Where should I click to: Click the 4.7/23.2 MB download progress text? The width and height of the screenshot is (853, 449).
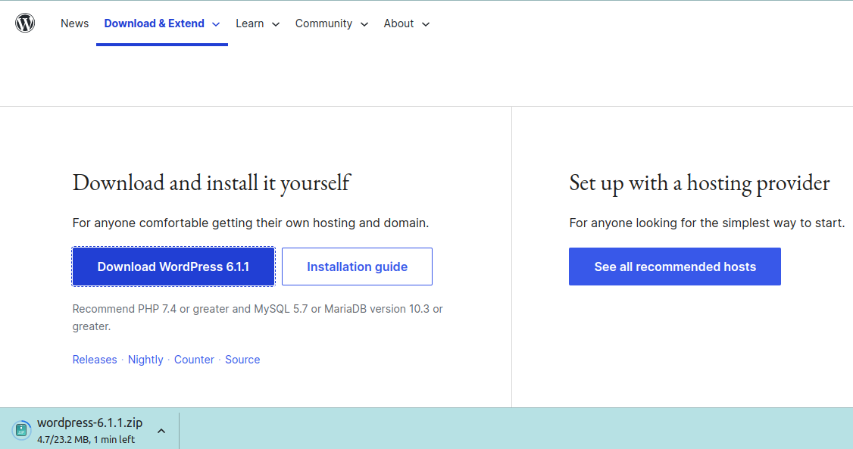pos(86,439)
